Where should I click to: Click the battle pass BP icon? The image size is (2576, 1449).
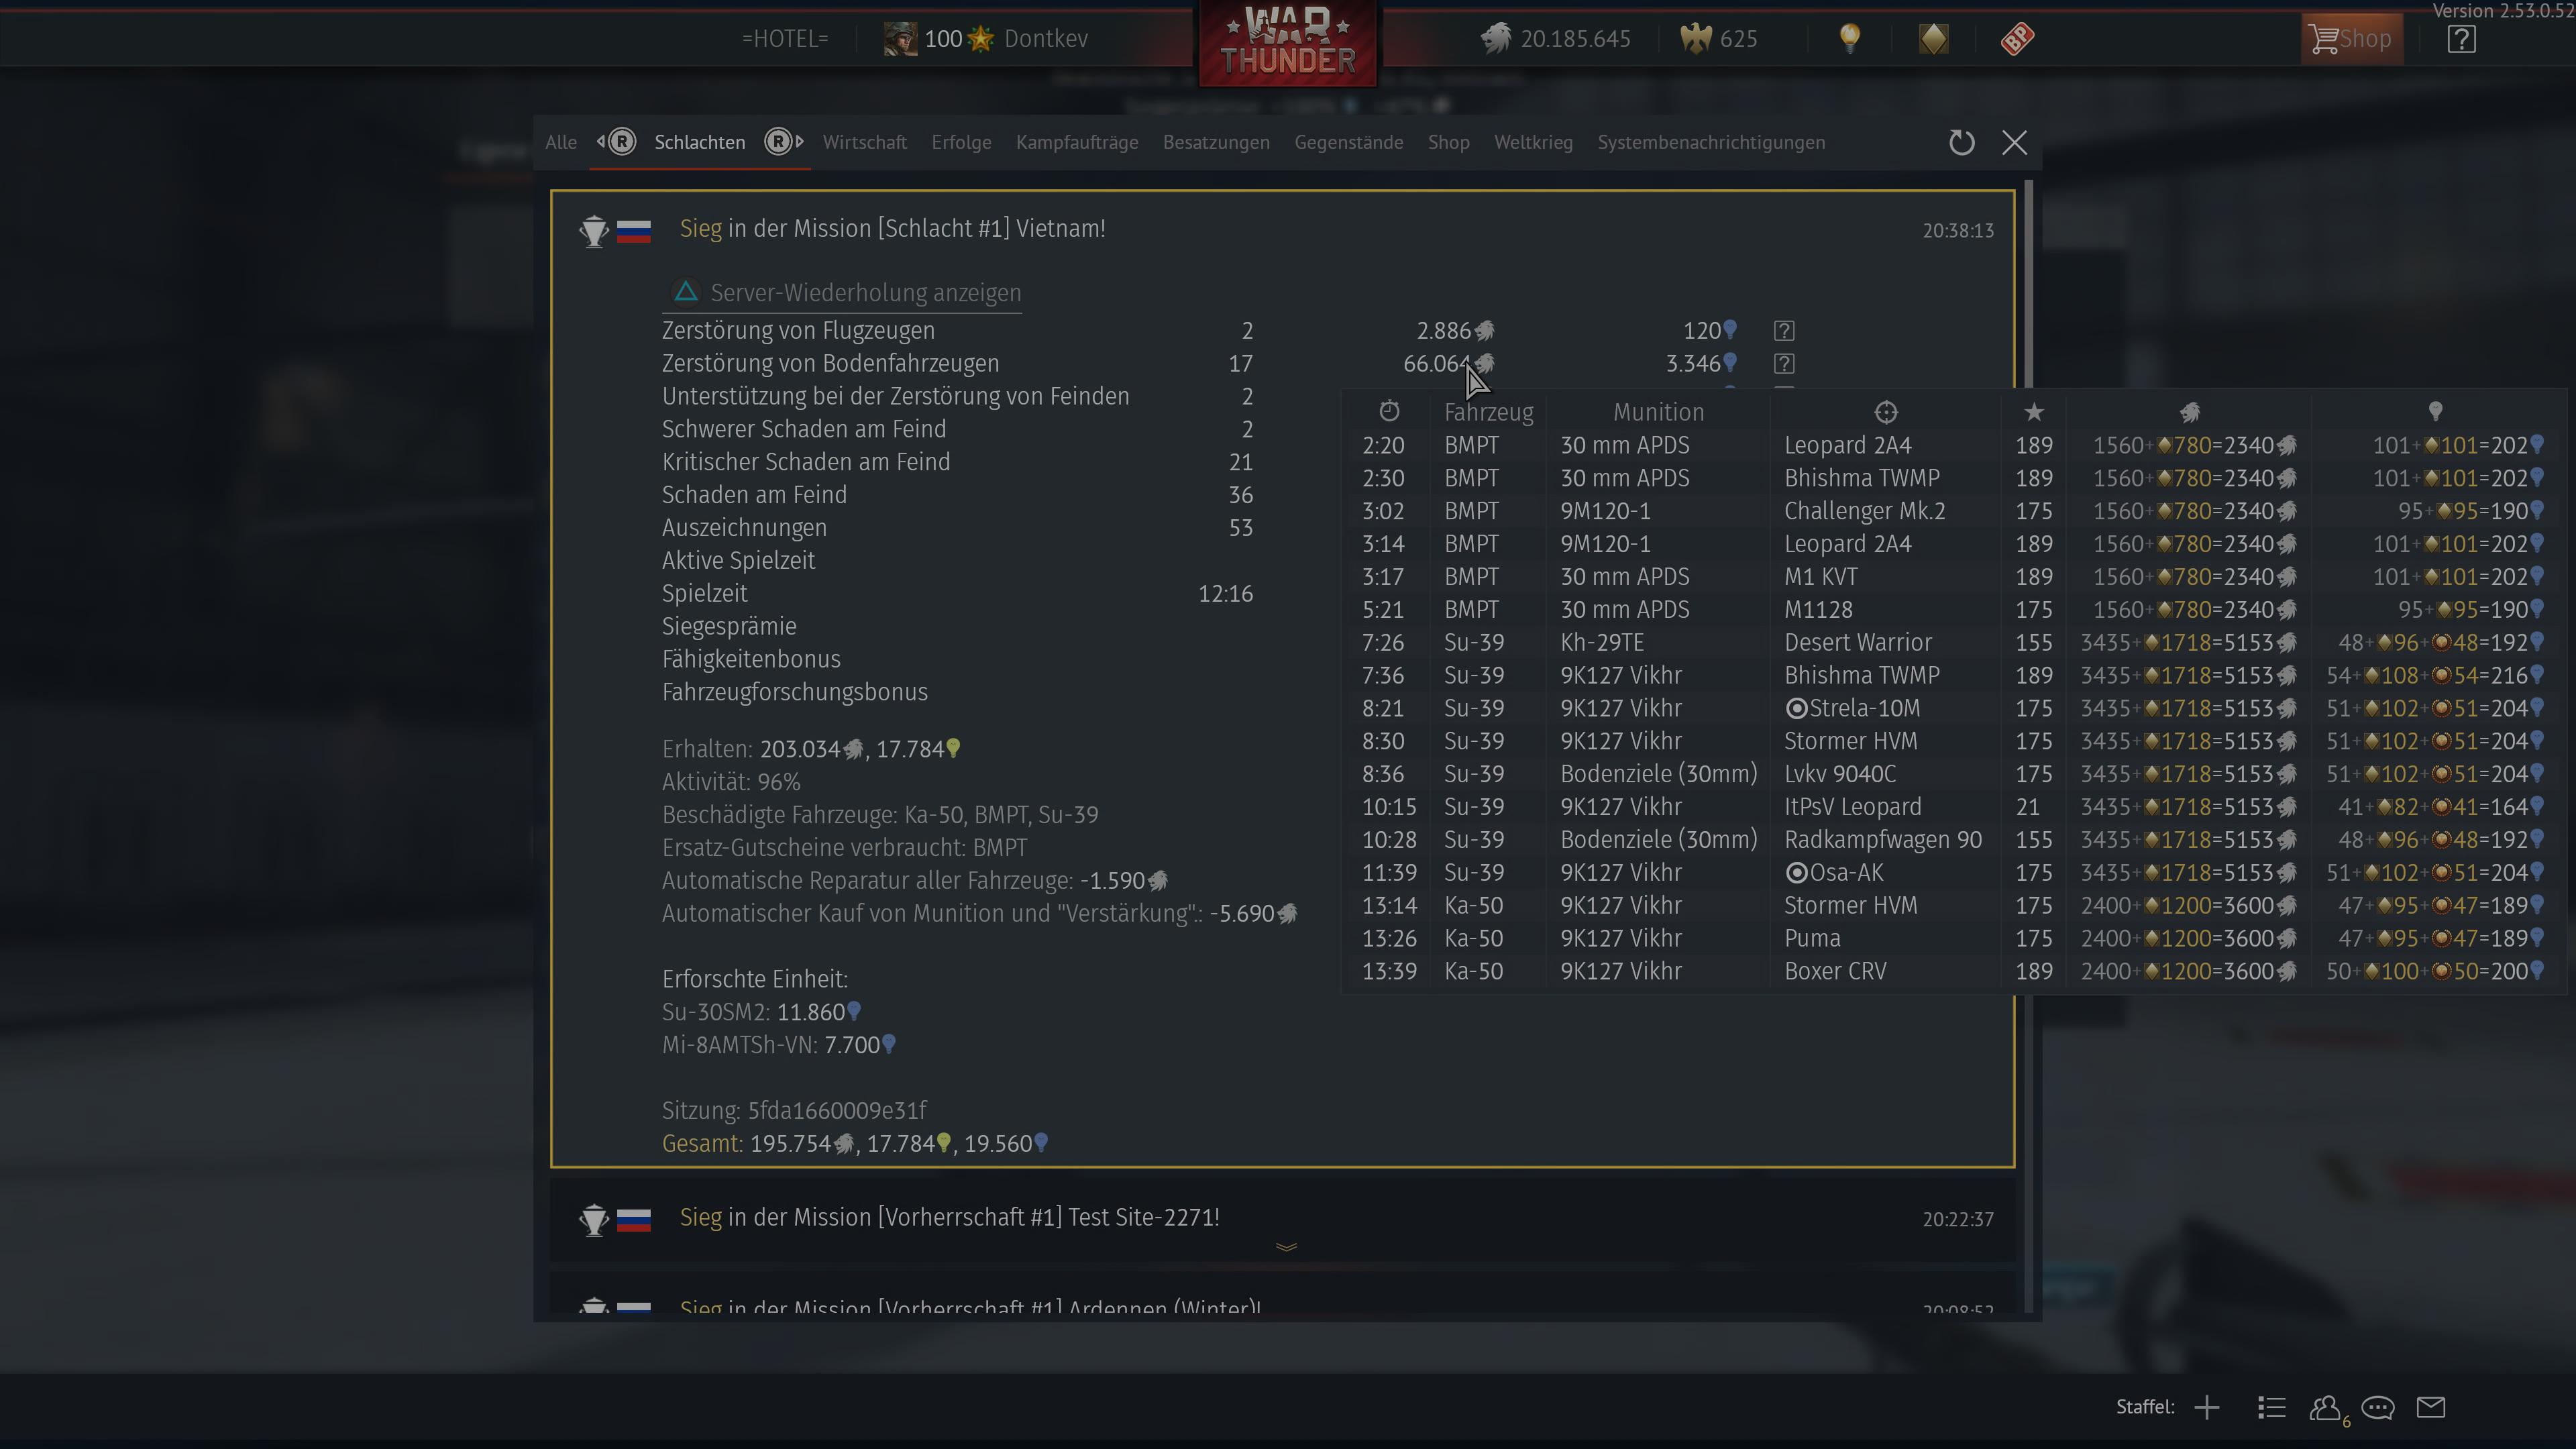pyautogui.click(x=2017, y=39)
